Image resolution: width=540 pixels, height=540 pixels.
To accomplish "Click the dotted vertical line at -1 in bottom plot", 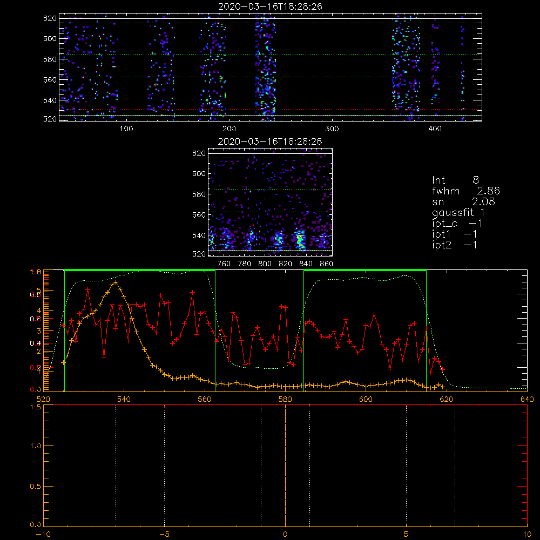I will pos(261,465).
